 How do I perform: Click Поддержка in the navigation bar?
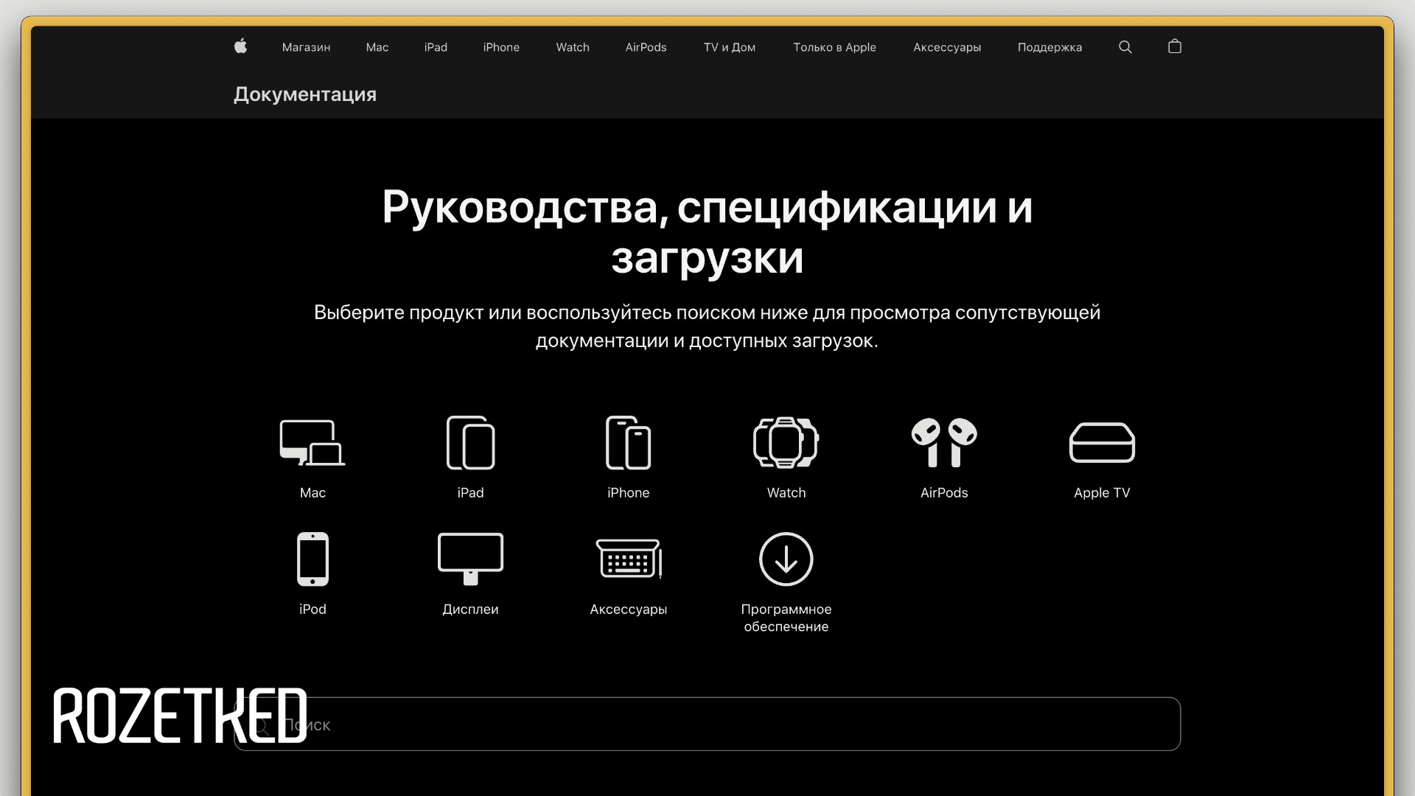tap(1049, 47)
